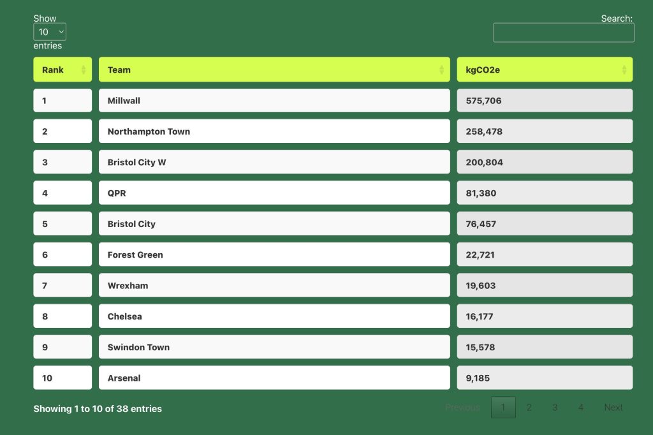The width and height of the screenshot is (653, 435).
Task: Select the Forest Green team cell
Action: [x=274, y=254]
